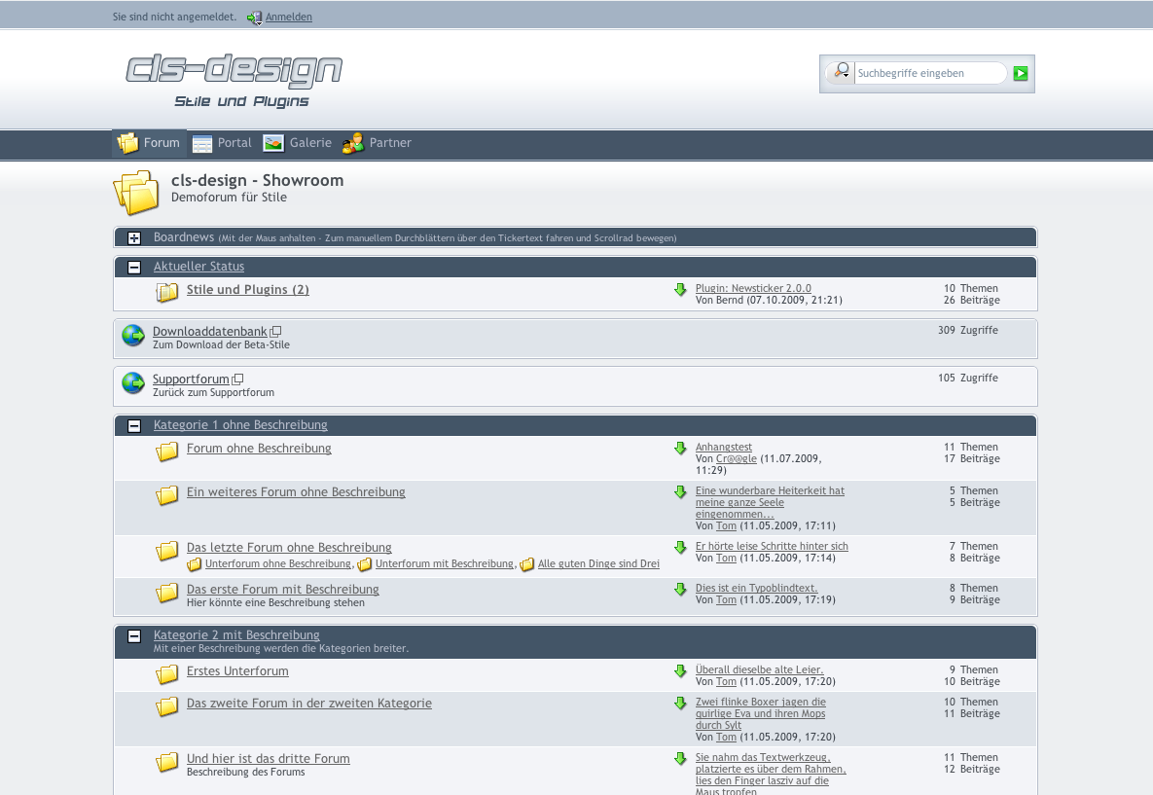This screenshot has height=795, width=1153.
Task: Open the Anmelden login link
Action: tap(289, 18)
